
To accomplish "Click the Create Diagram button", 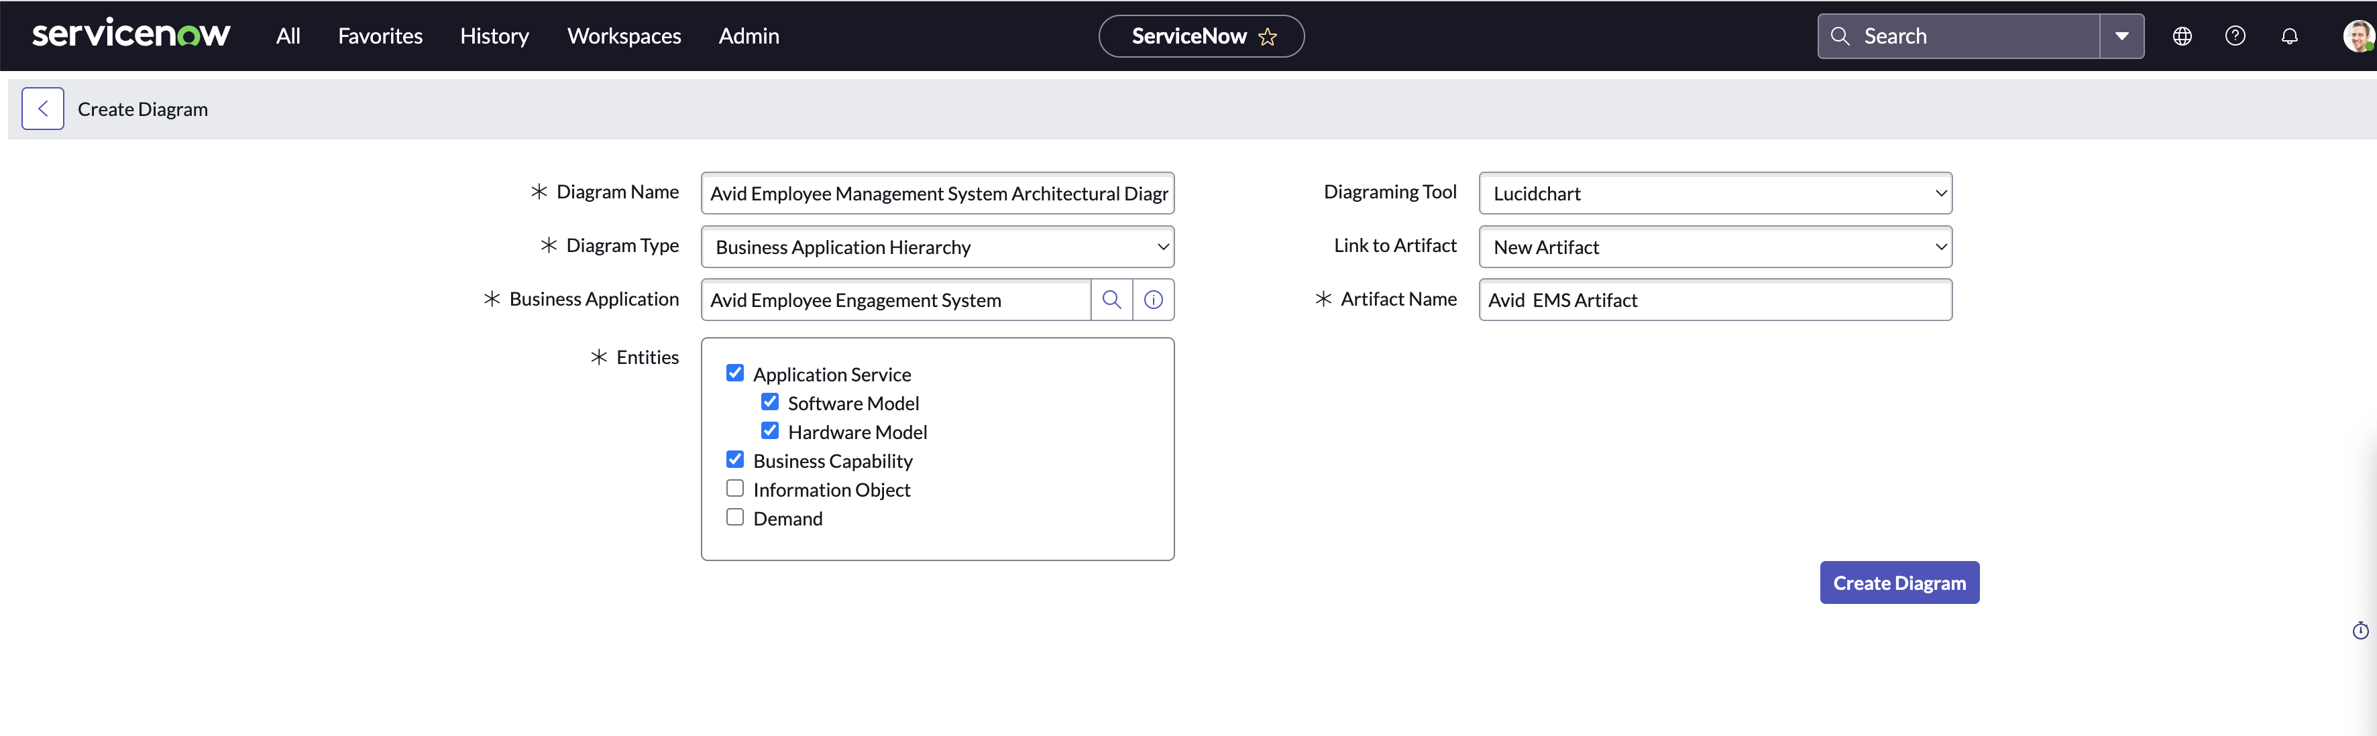I will click(x=1899, y=583).
